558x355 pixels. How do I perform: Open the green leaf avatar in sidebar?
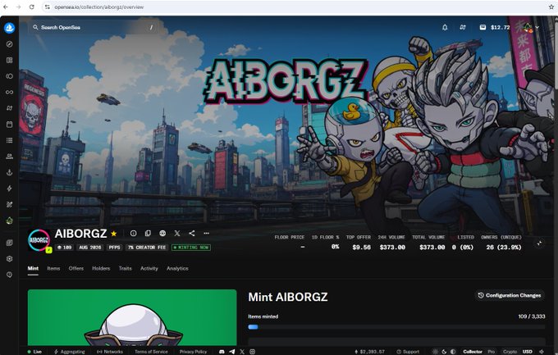(x=10, y=221)
